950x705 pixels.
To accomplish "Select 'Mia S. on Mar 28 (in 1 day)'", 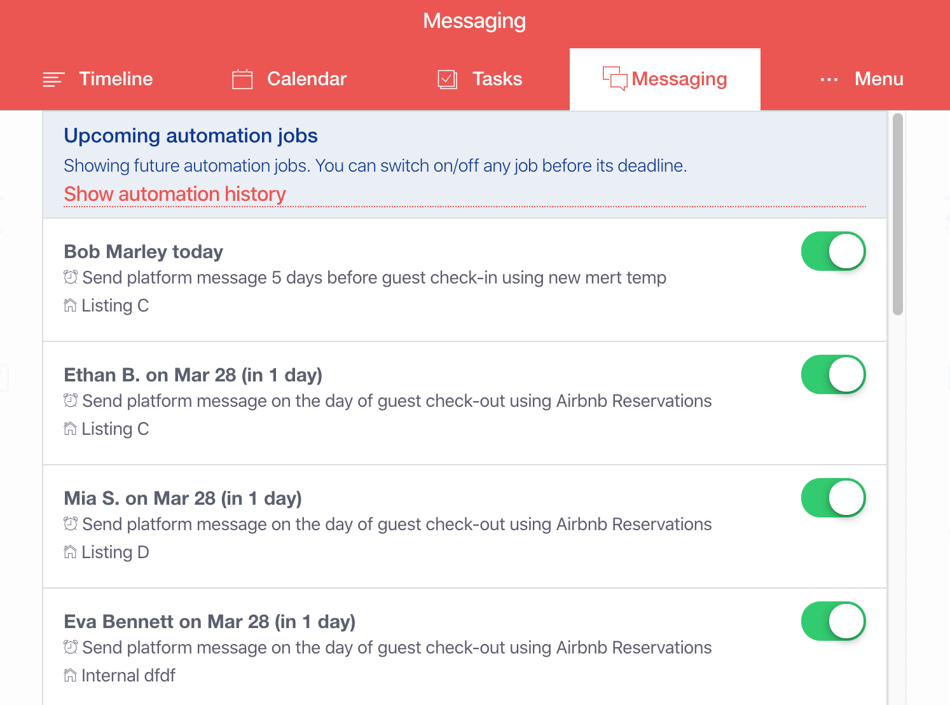I will tap(183, 498).
